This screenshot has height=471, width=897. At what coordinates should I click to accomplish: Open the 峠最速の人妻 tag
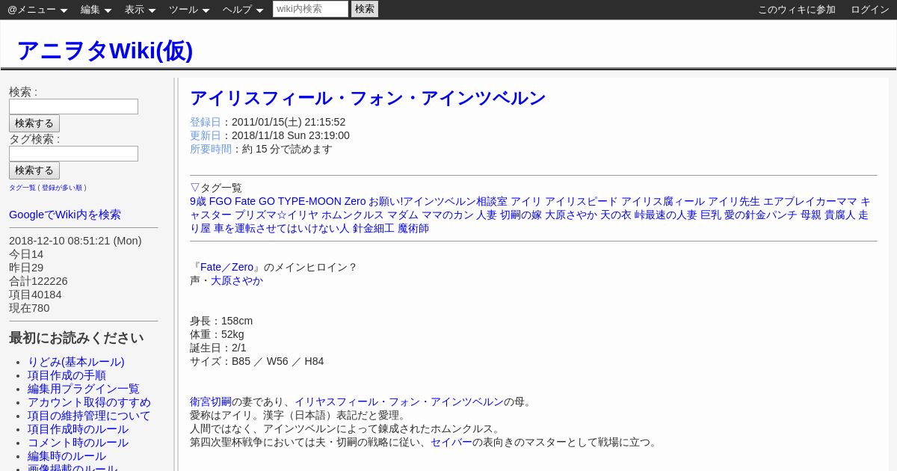pos(666,215)
